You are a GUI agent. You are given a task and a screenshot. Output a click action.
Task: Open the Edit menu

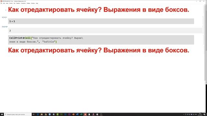point(4,3)
